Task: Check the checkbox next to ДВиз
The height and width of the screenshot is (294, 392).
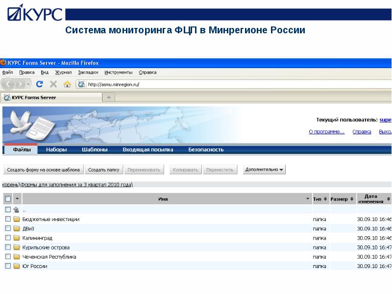Action: (x=7, y=227)
